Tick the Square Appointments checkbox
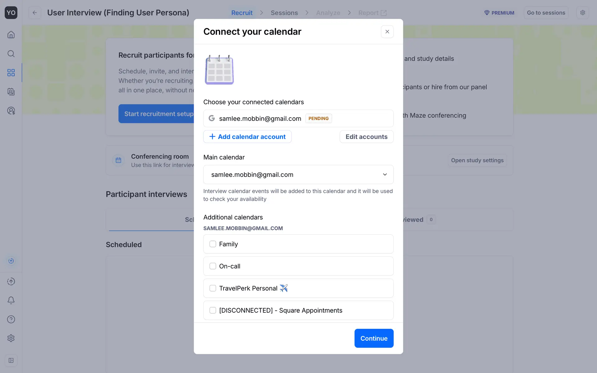This screenshot has width=597, height=373. 213,310
